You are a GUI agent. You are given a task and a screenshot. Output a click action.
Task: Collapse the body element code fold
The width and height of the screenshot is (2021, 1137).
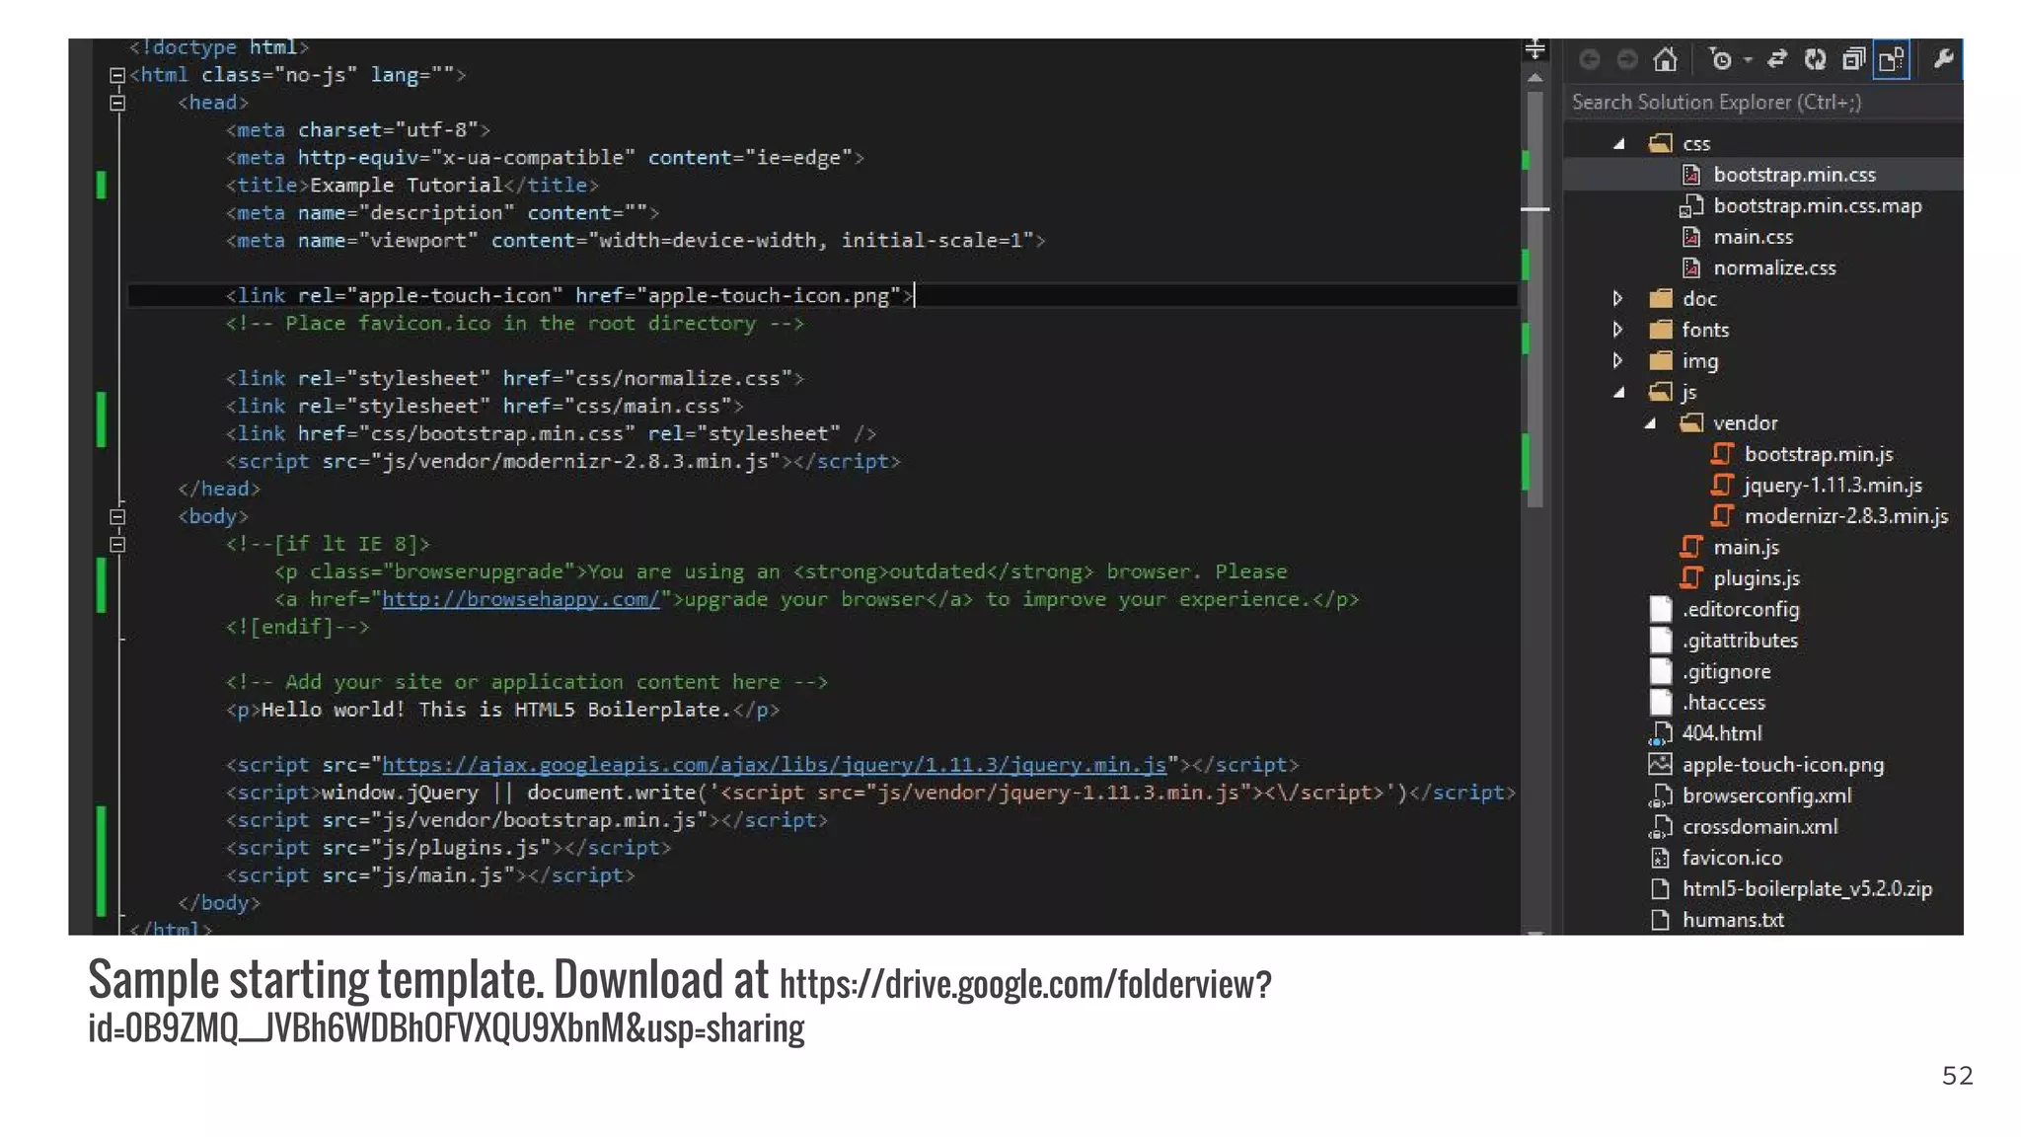pos(117,516)
